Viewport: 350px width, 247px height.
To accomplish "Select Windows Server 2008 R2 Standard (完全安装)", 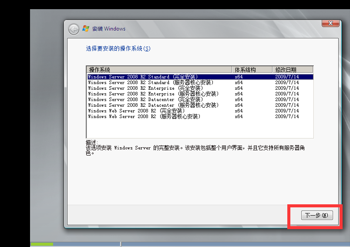I will (x=143, y=77).
